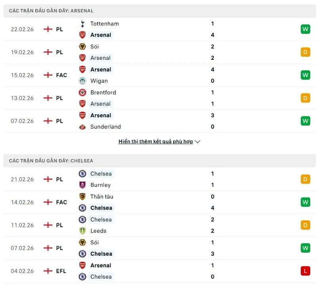The width and height of the screenshot is (317, 285).
Task: Toggle the orange D badge for Chelsea vs Burnley
Action: [305, 179]
